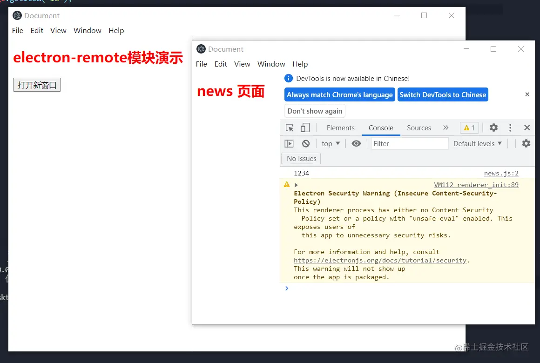Close the main Document window
The image size is (540, 363).
click(x=452, y=15)
